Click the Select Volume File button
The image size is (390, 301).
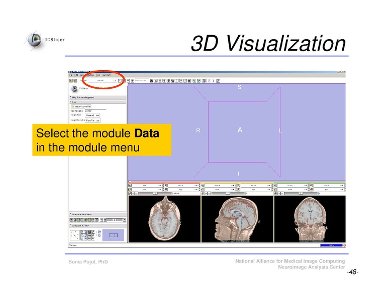pyautogui.click(x=81, y=106)
